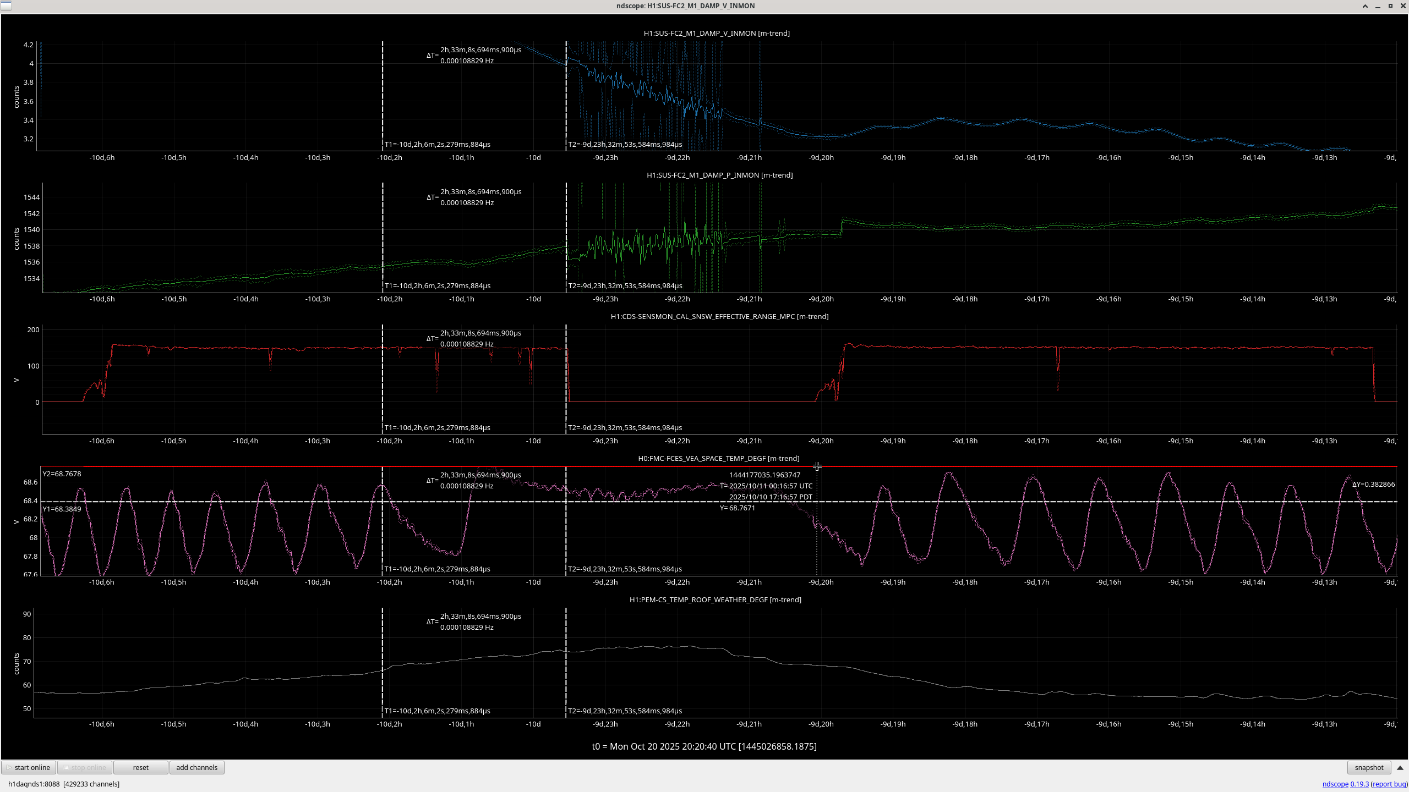Take a plot snapshot

pyautogui.click(x=1368, y=767)
